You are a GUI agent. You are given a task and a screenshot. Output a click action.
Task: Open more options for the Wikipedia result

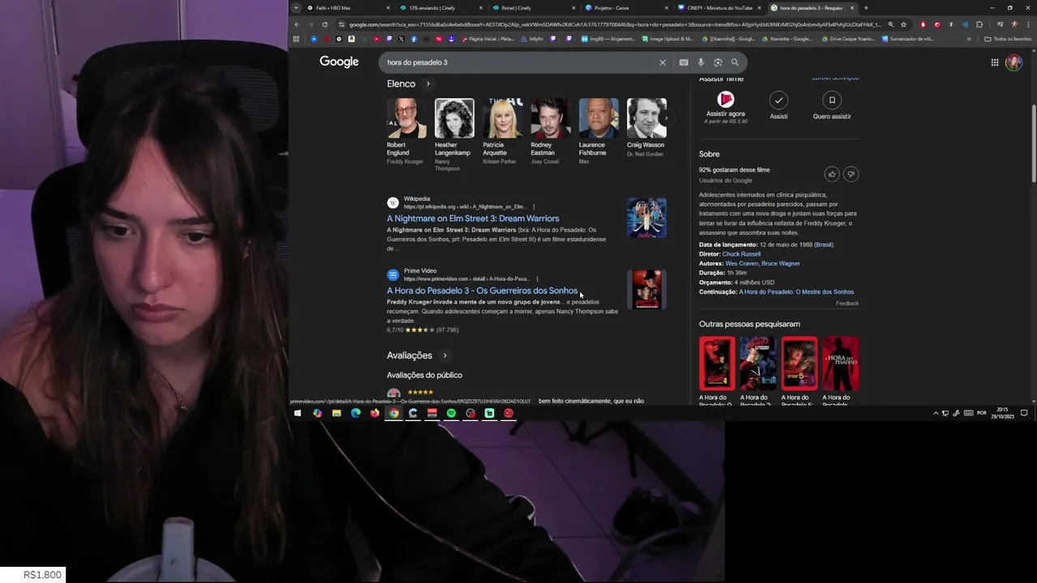(x=534, y=207)
